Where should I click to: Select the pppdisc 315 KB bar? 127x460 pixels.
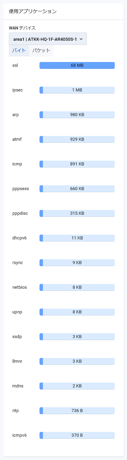click(x=77, y=213)
